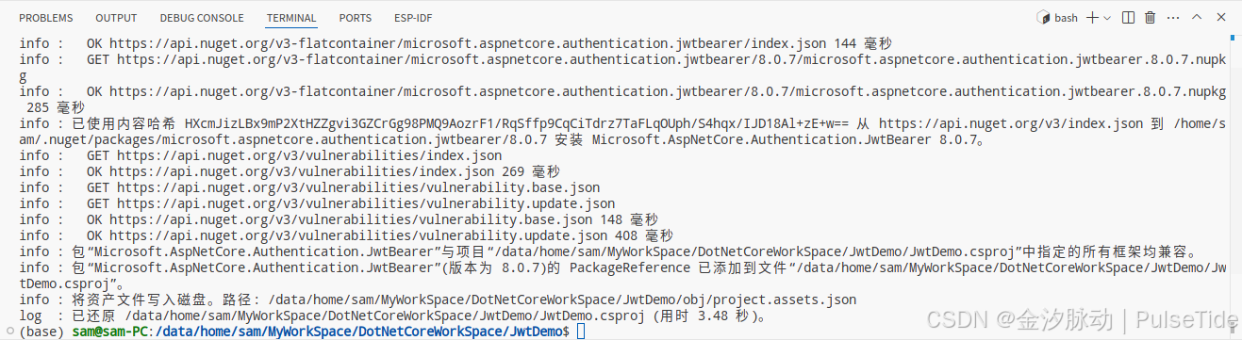Split the terminal pane
This screenshot has width=1242, height=340.
pyautogui.click(x=1128, y=18)
